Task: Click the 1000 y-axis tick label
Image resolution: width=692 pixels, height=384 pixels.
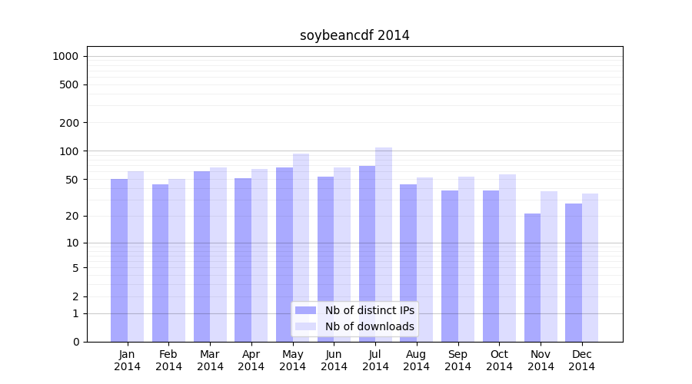Action: point(65,56)
